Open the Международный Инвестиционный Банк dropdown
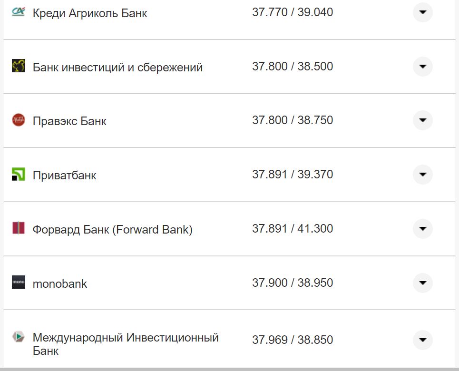 [422, 340]
